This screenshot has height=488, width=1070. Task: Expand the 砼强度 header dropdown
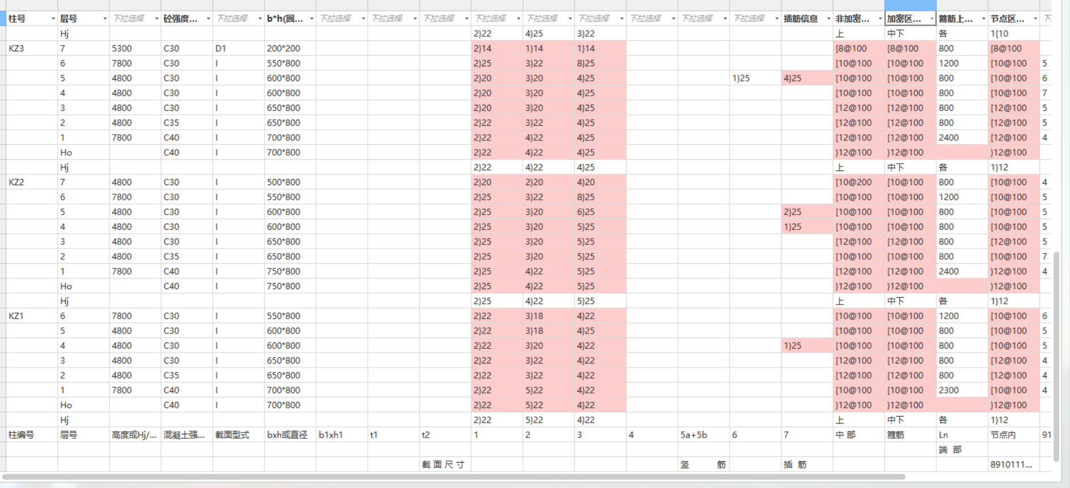coord(208,19)
